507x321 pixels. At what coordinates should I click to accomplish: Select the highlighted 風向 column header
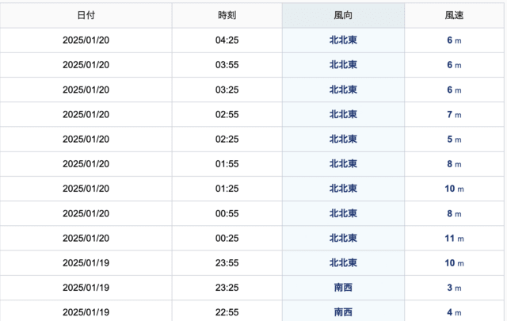[343, 15]
